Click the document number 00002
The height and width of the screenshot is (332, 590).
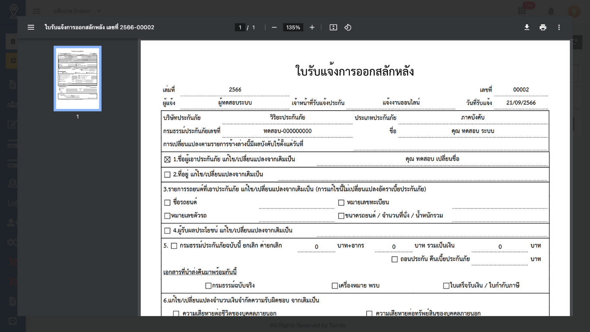[521, 90]
